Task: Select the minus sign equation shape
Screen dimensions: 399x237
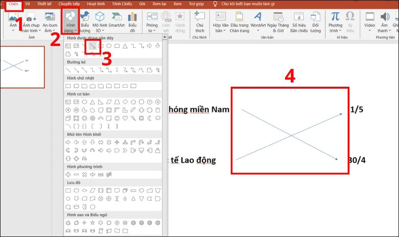Action: click(x=76, y=174)
